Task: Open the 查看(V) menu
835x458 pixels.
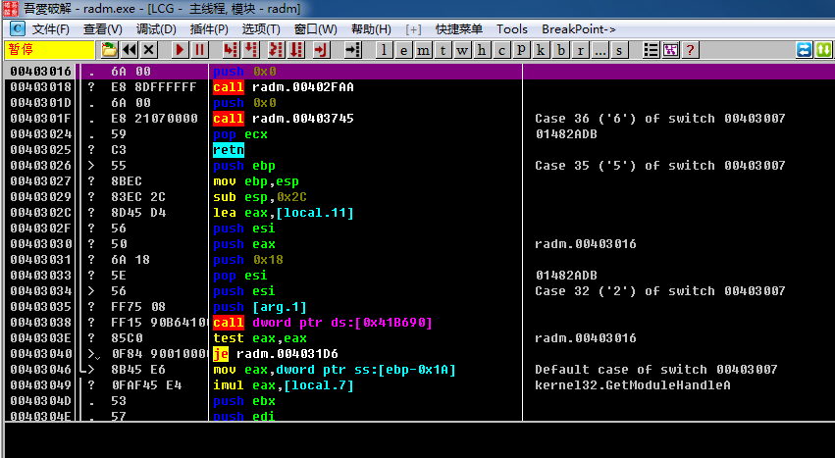Action: coord(103,29)
